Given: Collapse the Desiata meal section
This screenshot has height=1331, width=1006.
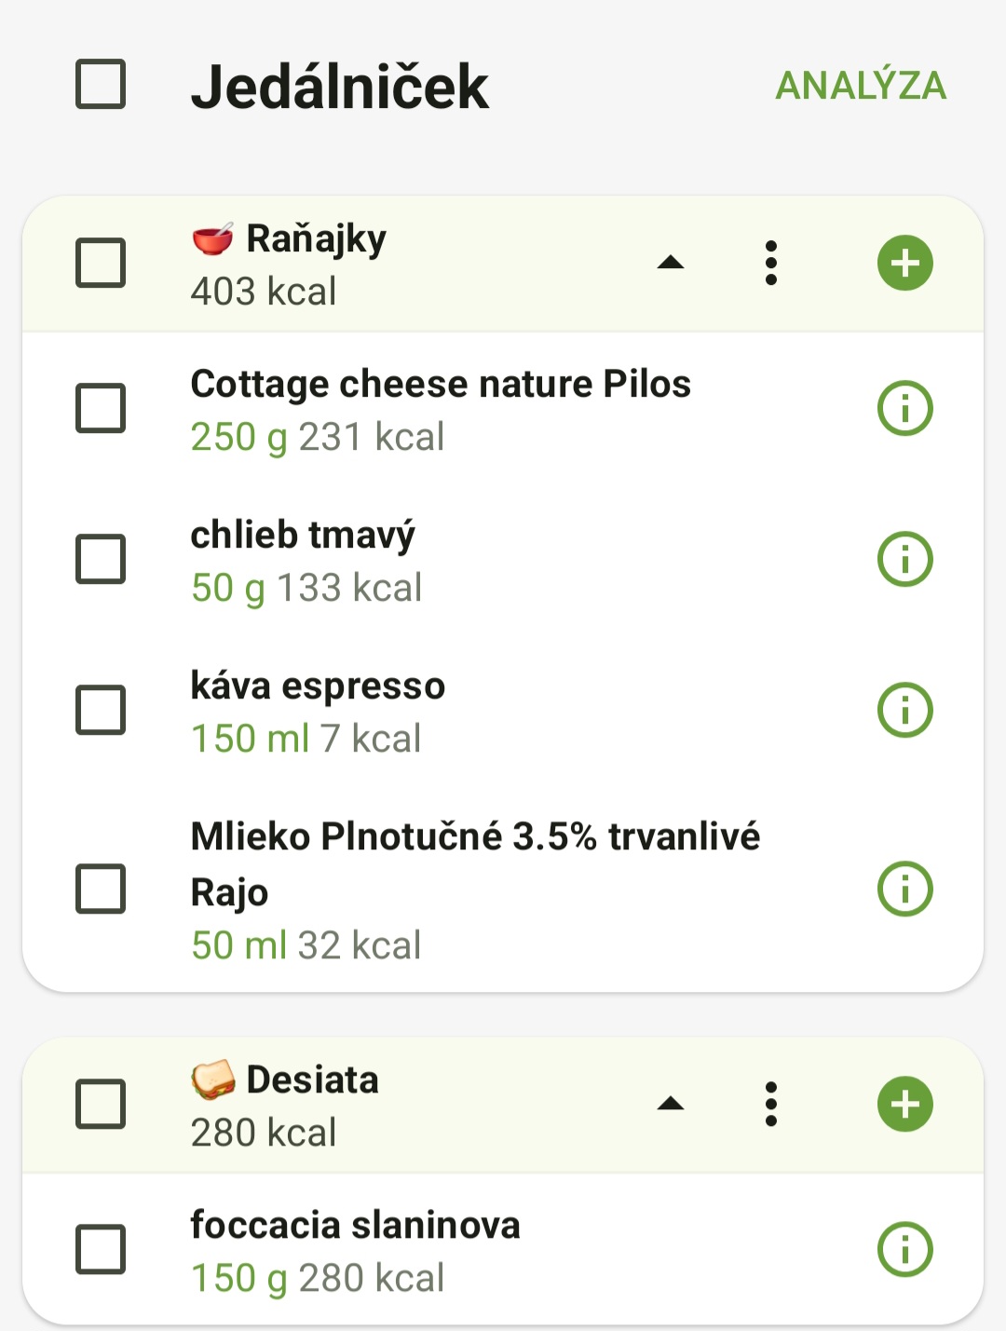Looking at the screenshot, I should point(671,1104).
